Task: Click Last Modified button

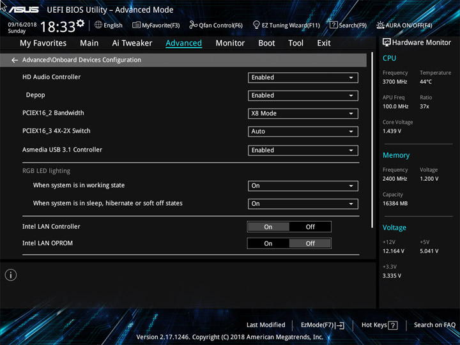Action: [x=266, y=325]
